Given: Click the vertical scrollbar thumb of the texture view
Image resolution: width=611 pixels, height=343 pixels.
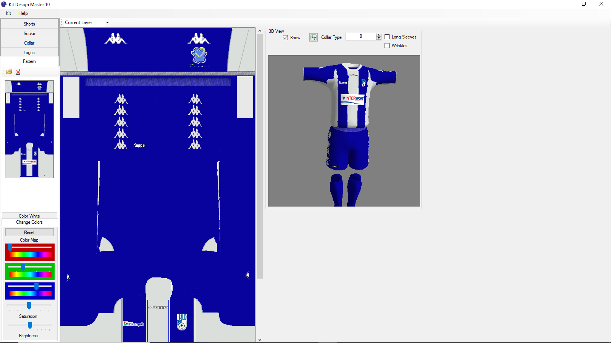Looking at the screenshot, I should 260,156.
